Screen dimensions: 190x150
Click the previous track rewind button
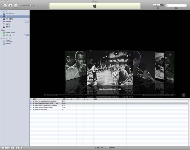(x=5, y=6)
